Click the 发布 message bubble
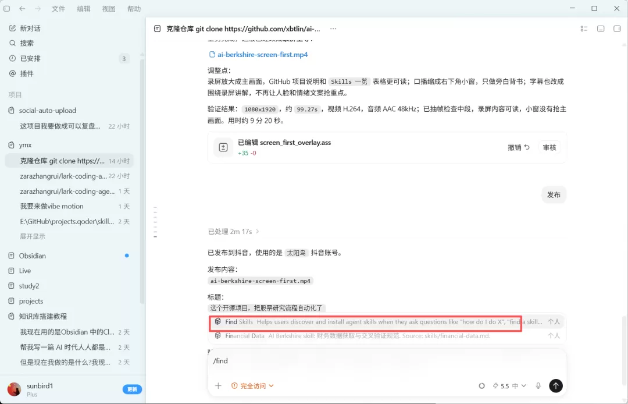 pos(554,194)
